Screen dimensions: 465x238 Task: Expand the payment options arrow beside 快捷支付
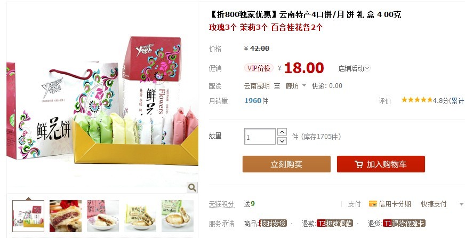(461, 204)
